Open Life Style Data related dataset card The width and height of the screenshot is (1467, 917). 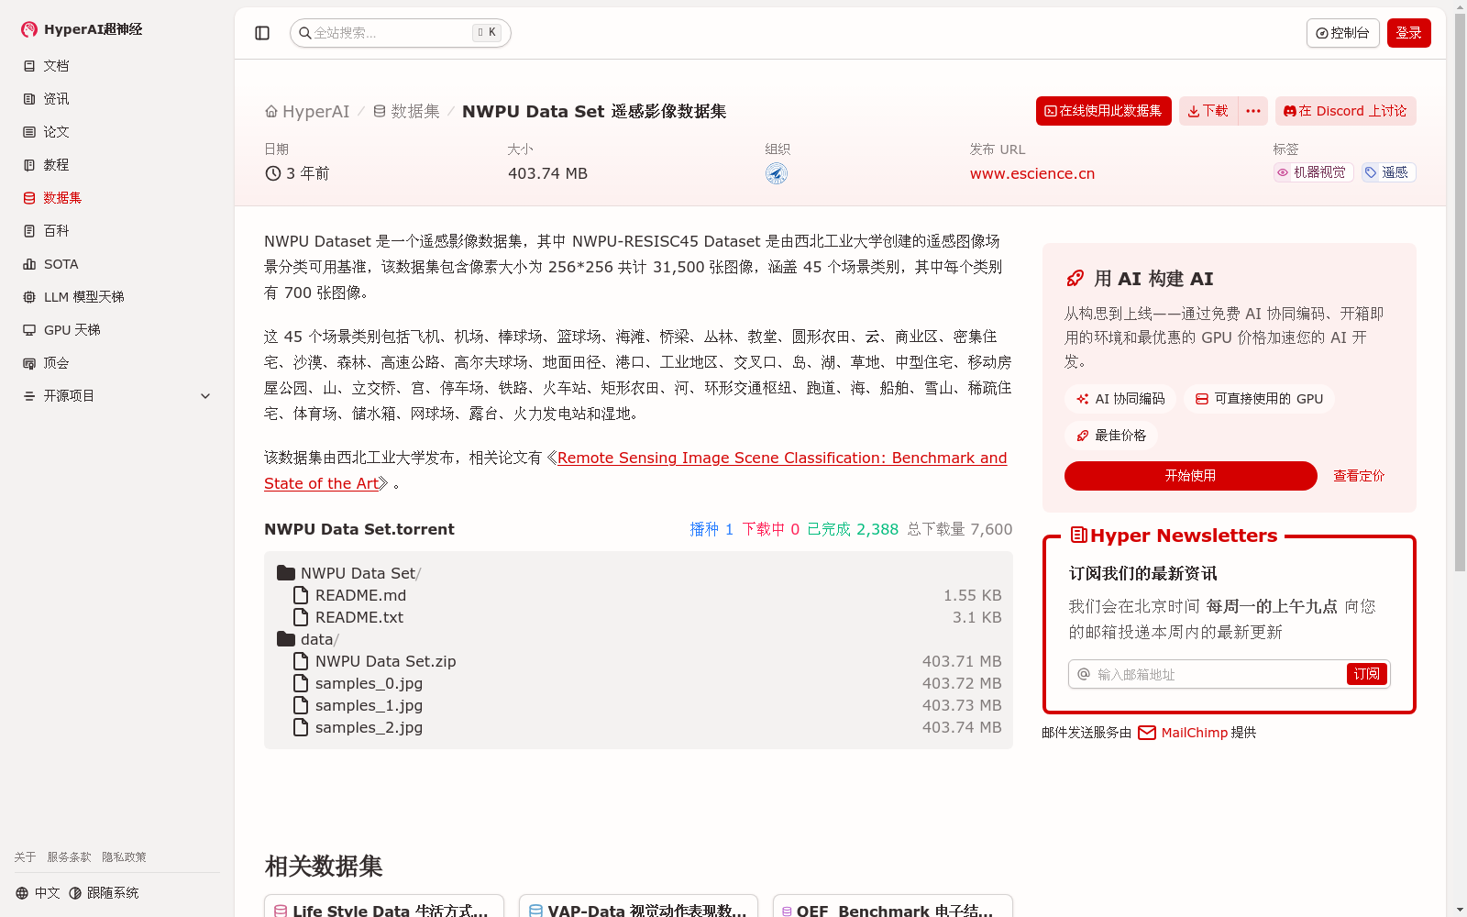tap(384, 906)
